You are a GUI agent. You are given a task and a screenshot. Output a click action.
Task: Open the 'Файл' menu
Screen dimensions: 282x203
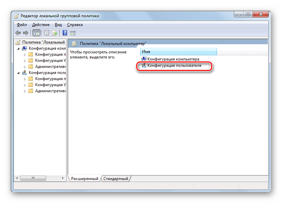[22, 25]
